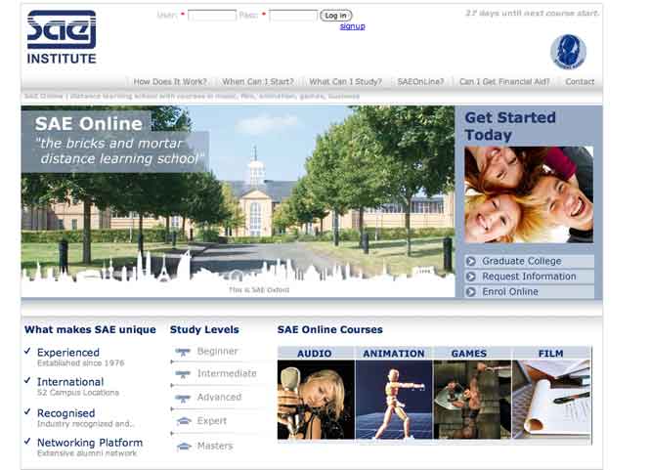Open the GAMES course thumbnail
Viewport: 650px width, 470px height.
coord(472,400)
